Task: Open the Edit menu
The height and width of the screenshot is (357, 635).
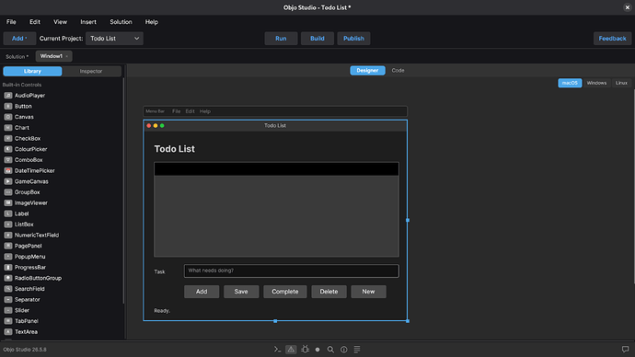Action: tap(35, 22)
